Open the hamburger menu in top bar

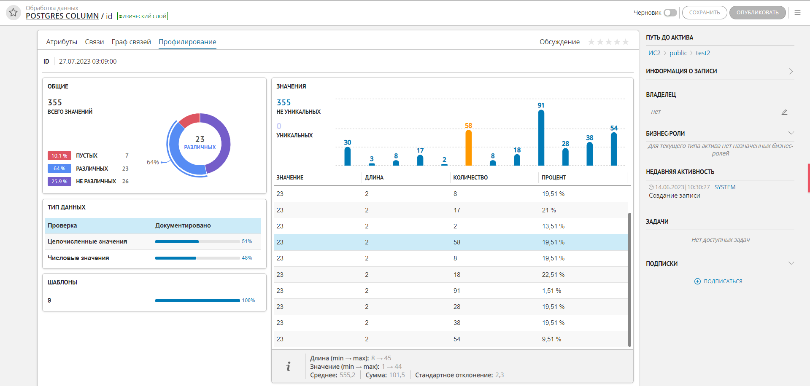(x=797, y=13)
